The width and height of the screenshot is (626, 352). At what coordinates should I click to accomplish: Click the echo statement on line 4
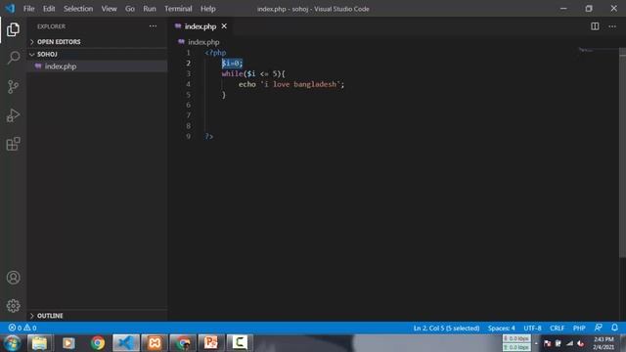click(291, 84)
